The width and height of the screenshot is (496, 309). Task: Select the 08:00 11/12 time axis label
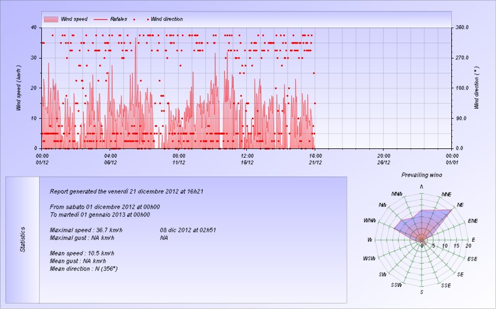click(x=179, y=159)
